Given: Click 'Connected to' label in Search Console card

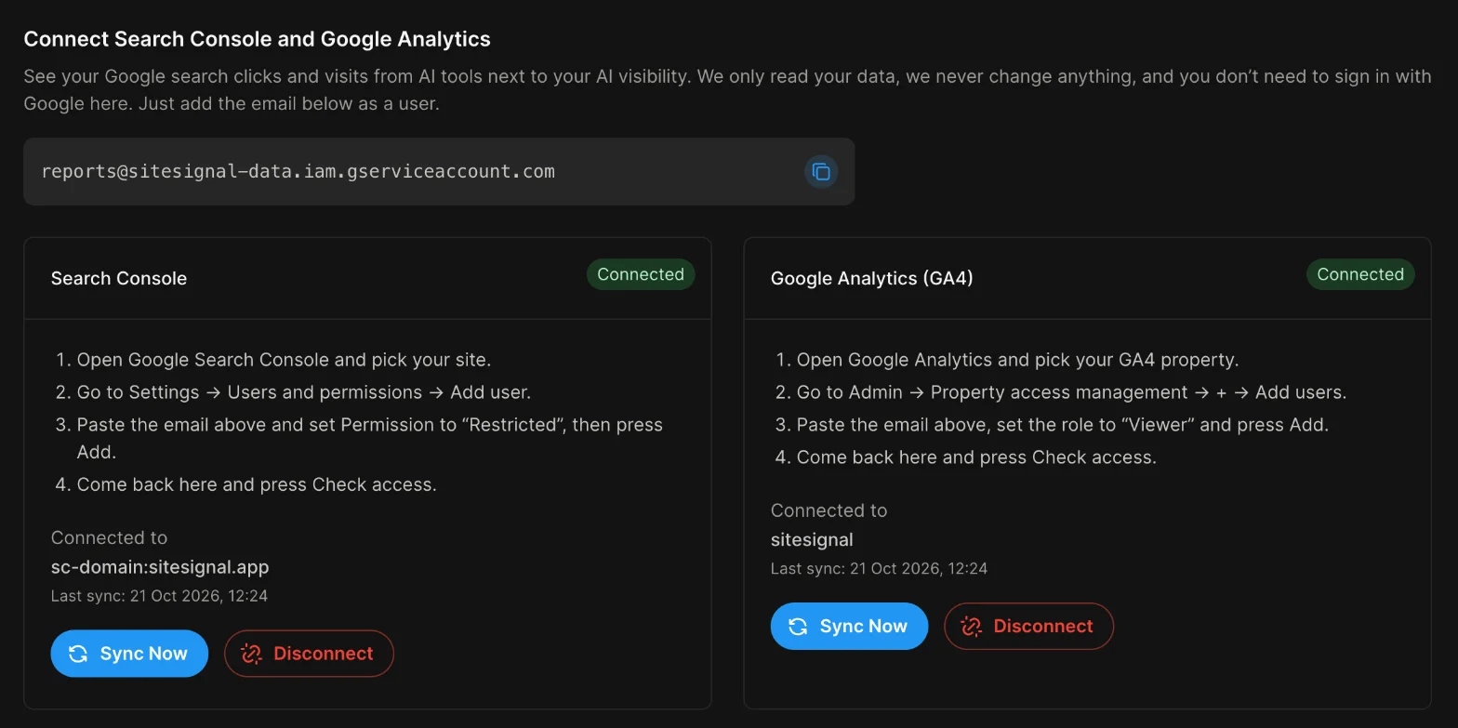Looking at the screenshot, I should (x=109, y=537).
